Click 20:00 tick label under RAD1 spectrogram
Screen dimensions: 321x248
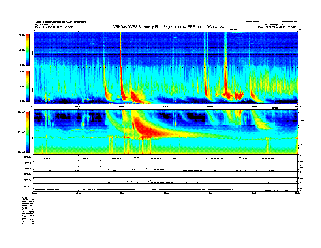[254, 107]
